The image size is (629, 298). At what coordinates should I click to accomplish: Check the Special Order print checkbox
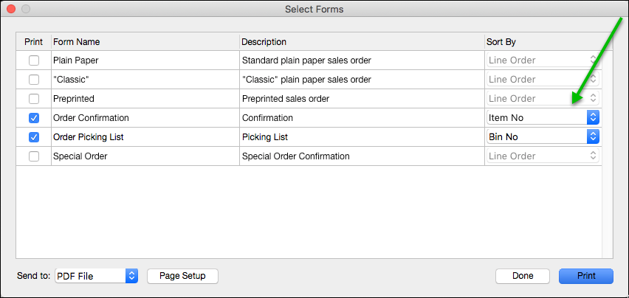point(33,156)
